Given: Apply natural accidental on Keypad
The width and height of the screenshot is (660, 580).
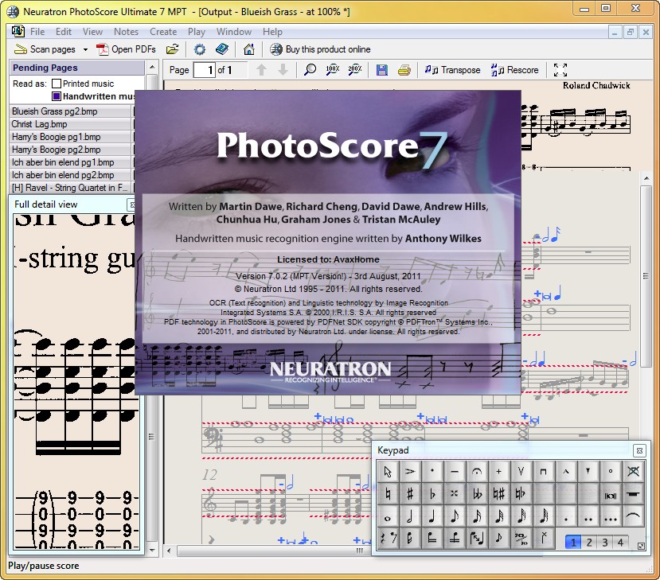Looking at the screenshot, I should tap(388, 494).
